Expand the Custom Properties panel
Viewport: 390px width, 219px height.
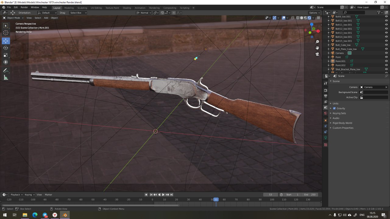click(x=343, y=128)
